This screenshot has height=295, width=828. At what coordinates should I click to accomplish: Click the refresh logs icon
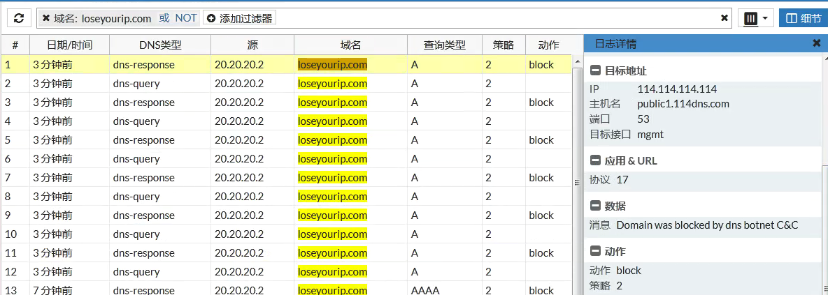[18, 18]
